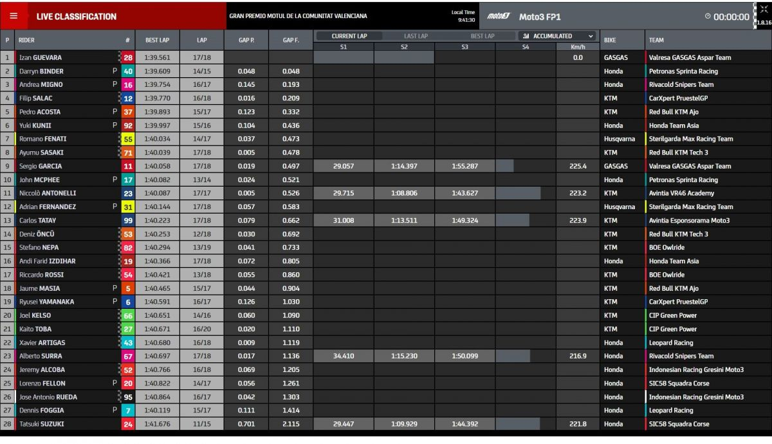Click best lap time 1:41.676
772x444 pixels.
coord(157,424)
